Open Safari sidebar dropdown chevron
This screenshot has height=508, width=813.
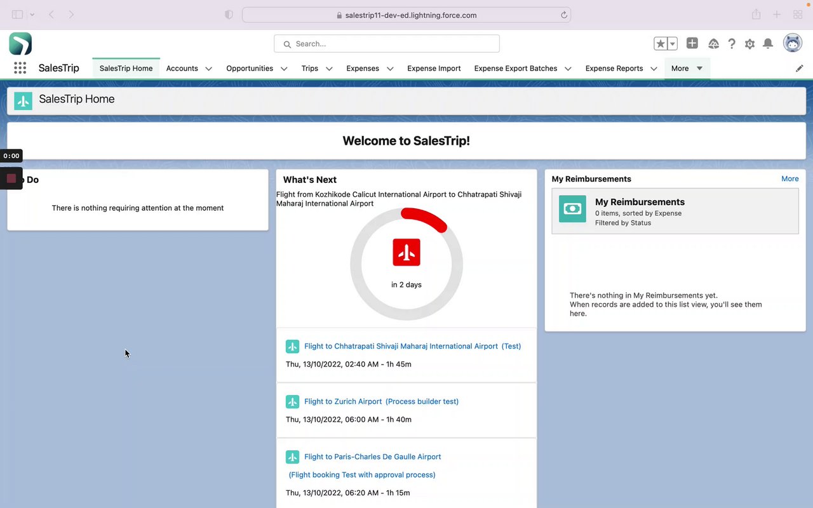(x=32, y=15)
